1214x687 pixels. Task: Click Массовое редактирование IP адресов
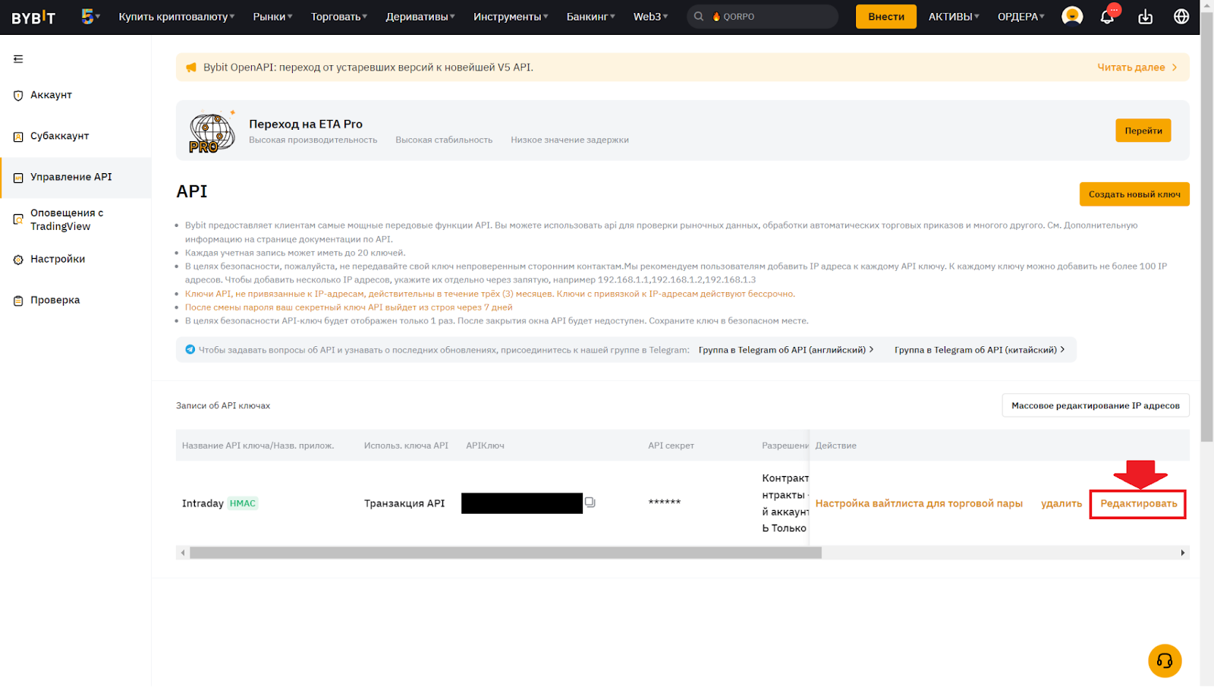tap(1095, 405)
